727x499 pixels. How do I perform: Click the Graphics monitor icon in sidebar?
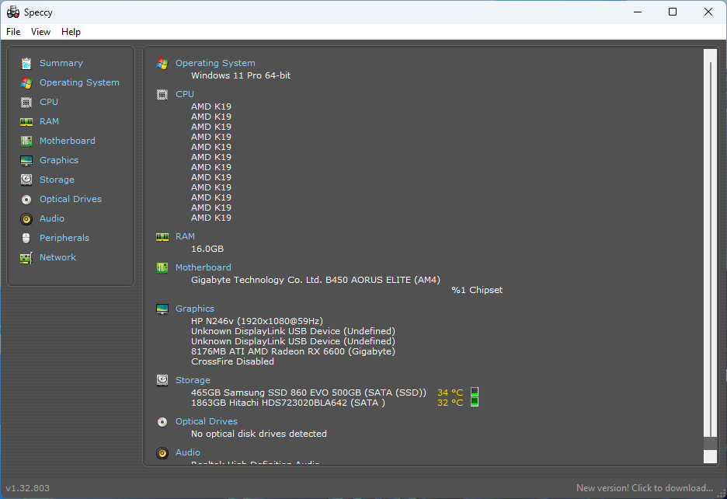point(26,161)
